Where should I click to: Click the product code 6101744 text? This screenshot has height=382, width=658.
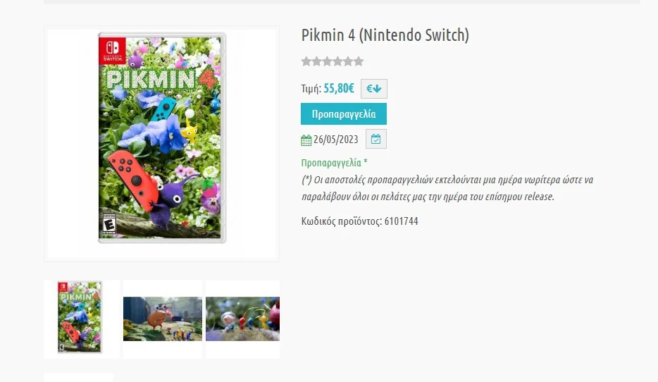359,221
